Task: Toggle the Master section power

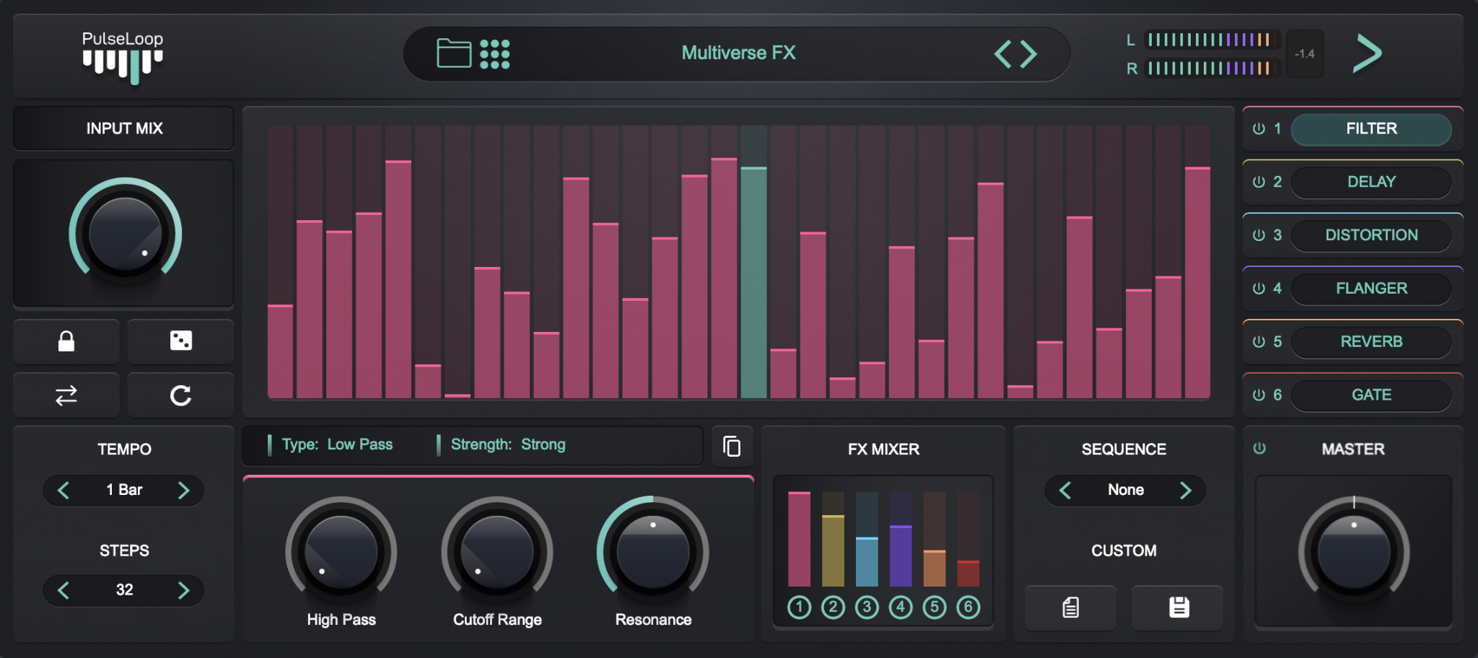Action: click(x=1259, y=449)
